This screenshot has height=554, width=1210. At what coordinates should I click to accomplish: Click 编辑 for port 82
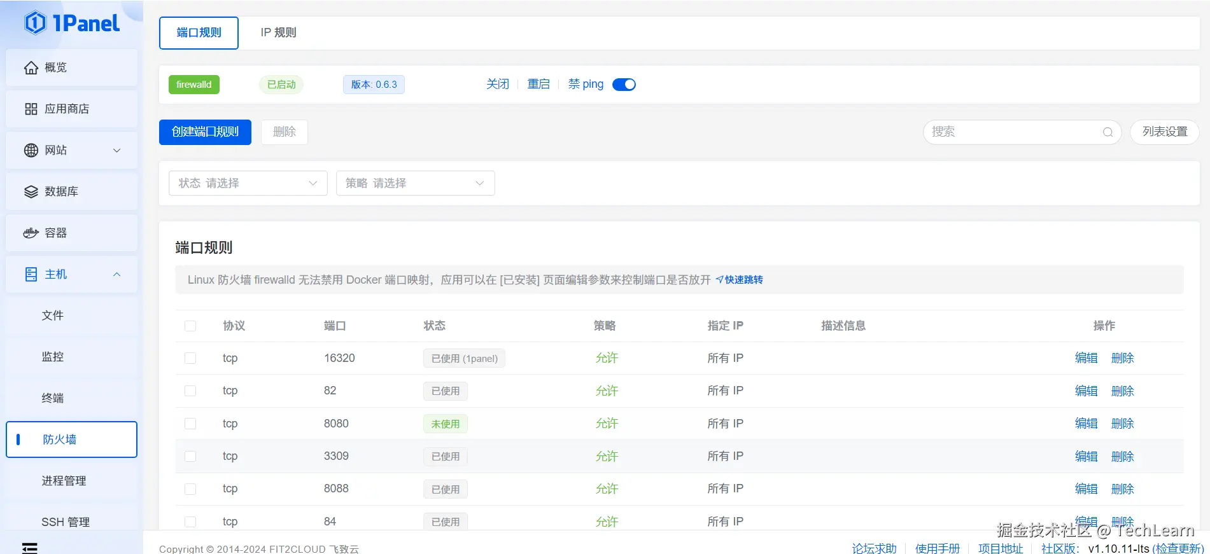(x=1087, y=391)
